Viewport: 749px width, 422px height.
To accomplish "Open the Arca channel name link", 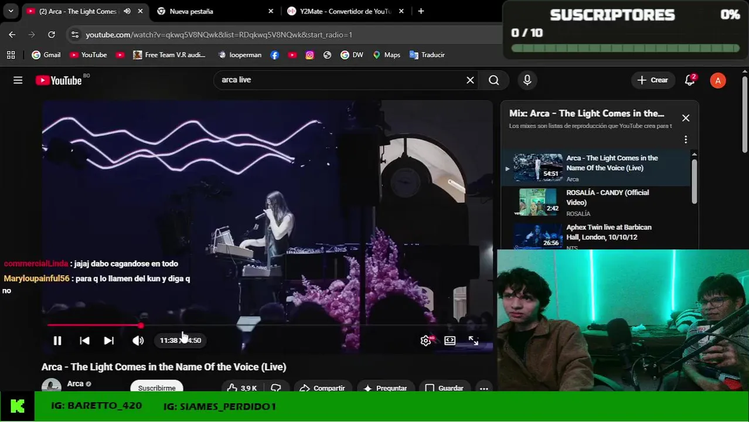I will pyautogui.click(x=76, y=384).
